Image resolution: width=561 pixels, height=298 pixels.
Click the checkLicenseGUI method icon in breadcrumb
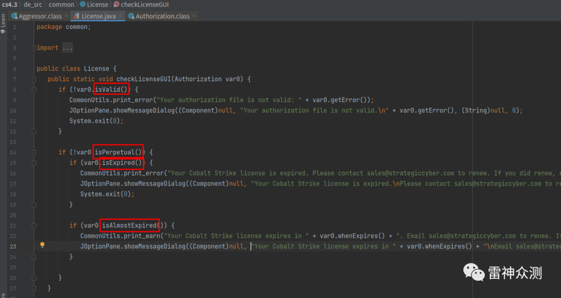tap(117, 4)
